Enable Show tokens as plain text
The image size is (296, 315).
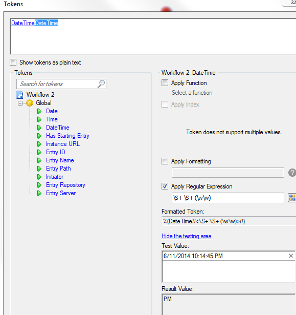tap(13, 62)
